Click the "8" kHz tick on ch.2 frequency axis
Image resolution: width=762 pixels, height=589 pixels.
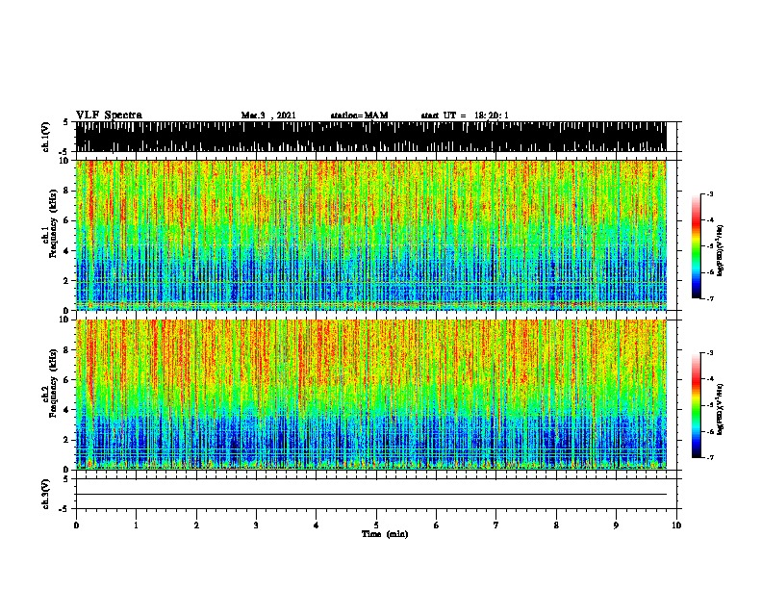(67, 350)
